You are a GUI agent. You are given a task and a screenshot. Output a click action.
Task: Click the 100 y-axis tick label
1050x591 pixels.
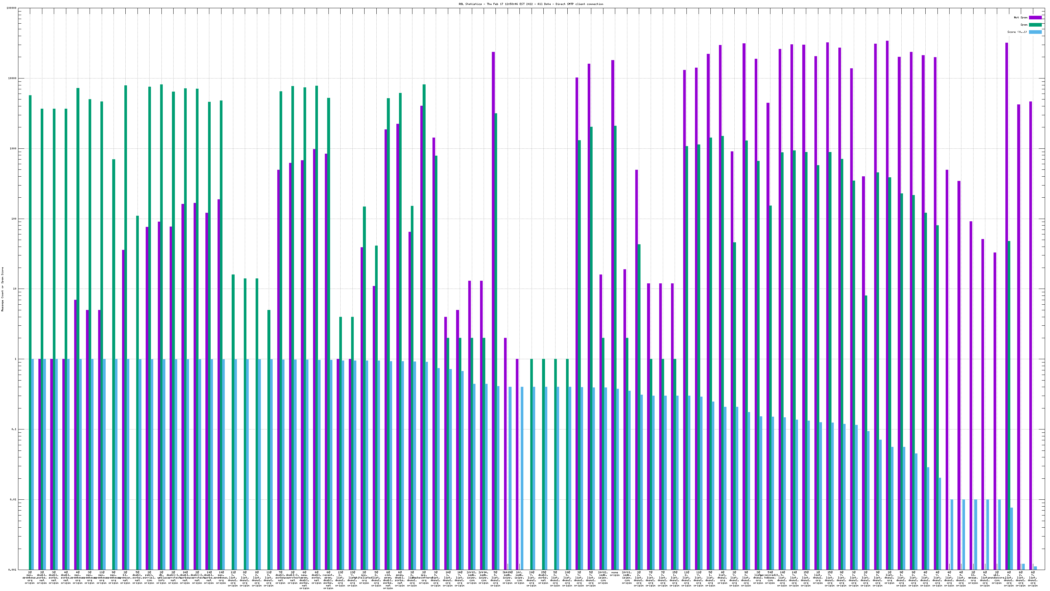click(x=14, y=219)
